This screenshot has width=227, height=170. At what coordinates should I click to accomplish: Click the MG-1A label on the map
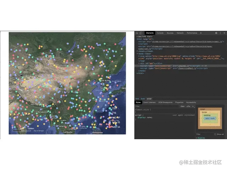(116, 127)
